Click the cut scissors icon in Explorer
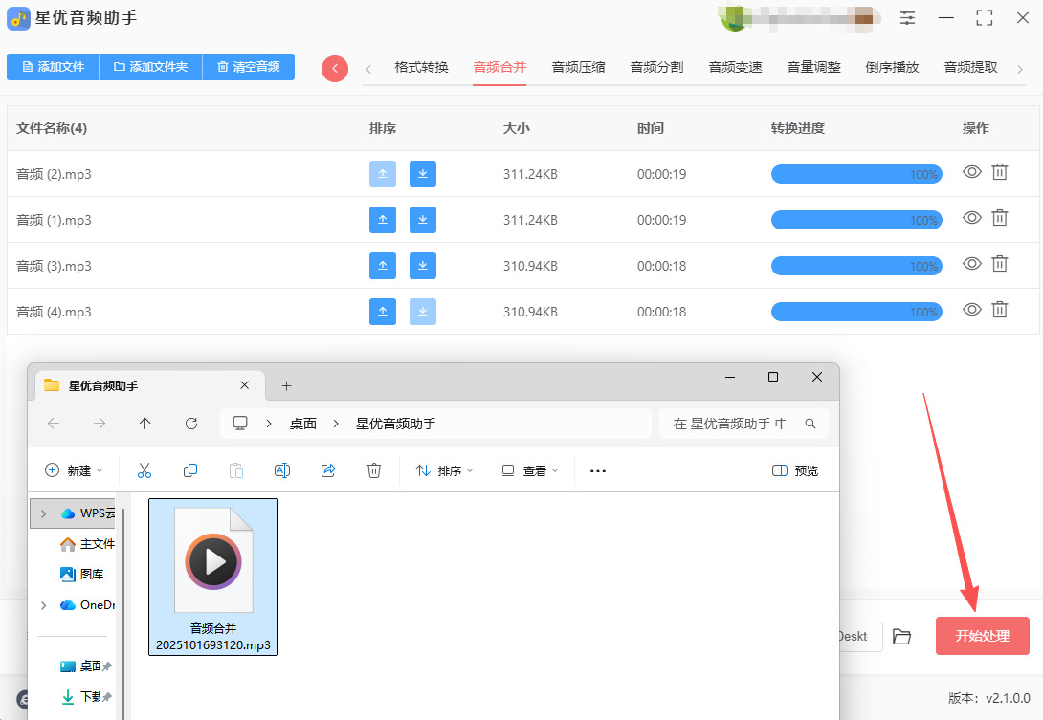The width and height of the screenshot is (1043, 720). (x=144, y=470)
